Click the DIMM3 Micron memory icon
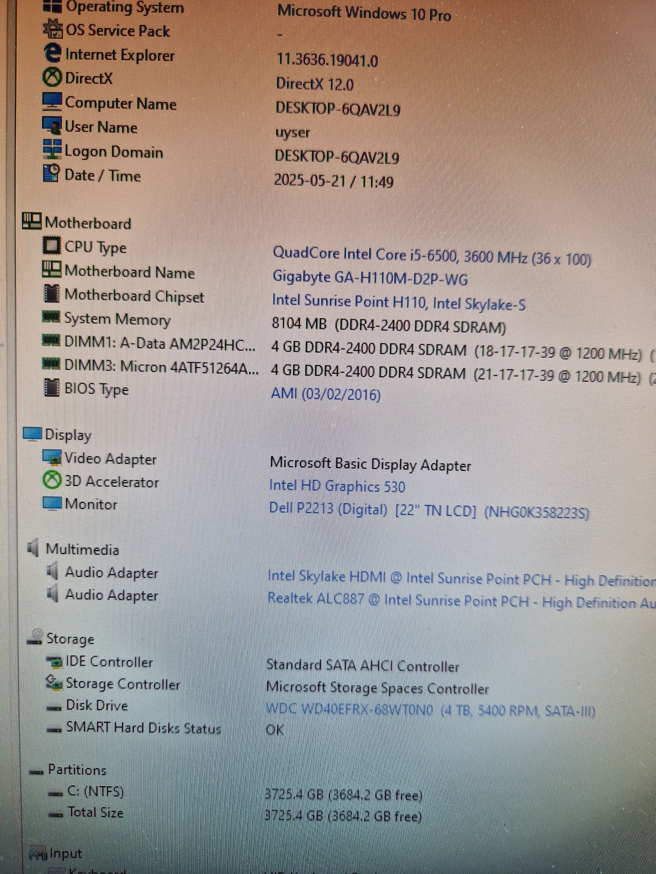 tap(51, 363)
